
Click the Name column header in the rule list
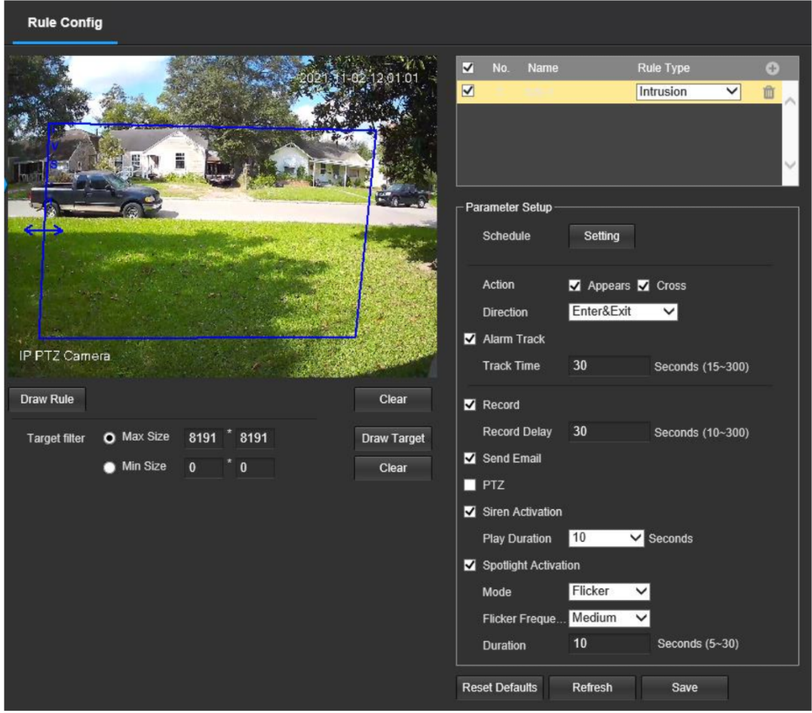(x=543, y=68)
